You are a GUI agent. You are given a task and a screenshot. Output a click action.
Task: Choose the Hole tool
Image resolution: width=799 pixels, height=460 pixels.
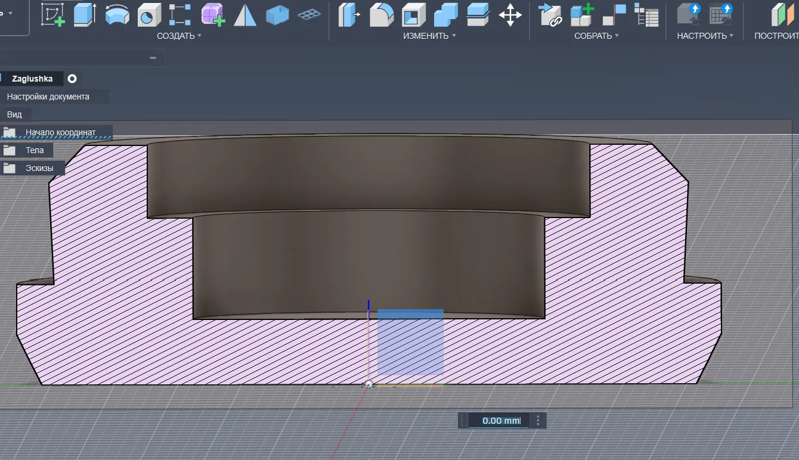pyautogui.click(x=149, y=15)
